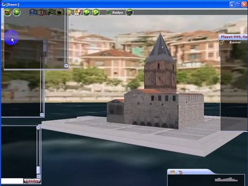248x186 pixels.
Task: Select player Bawer in the player list
Action: click(235, 42)
